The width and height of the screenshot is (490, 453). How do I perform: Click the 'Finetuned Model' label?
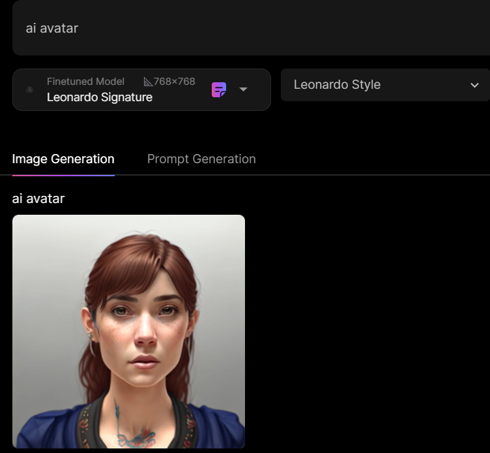point(85,82)
